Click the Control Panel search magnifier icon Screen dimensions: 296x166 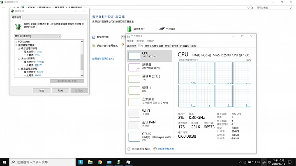pos(291,8)
